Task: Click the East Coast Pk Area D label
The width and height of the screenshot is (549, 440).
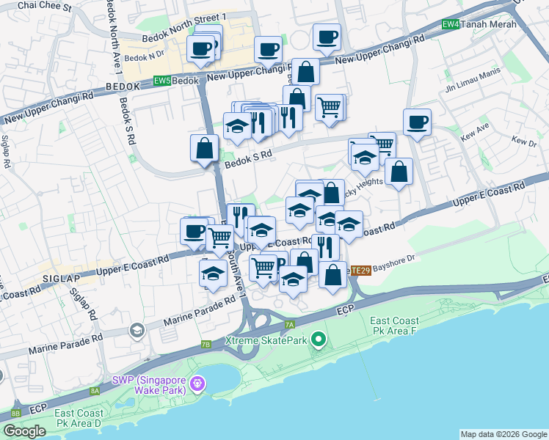Action: 79,418
